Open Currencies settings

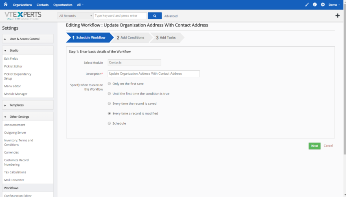(x=11, y=152)
